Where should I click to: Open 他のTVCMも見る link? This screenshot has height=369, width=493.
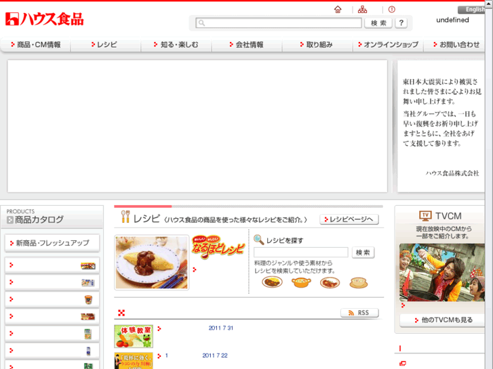(x=443, y=320)
